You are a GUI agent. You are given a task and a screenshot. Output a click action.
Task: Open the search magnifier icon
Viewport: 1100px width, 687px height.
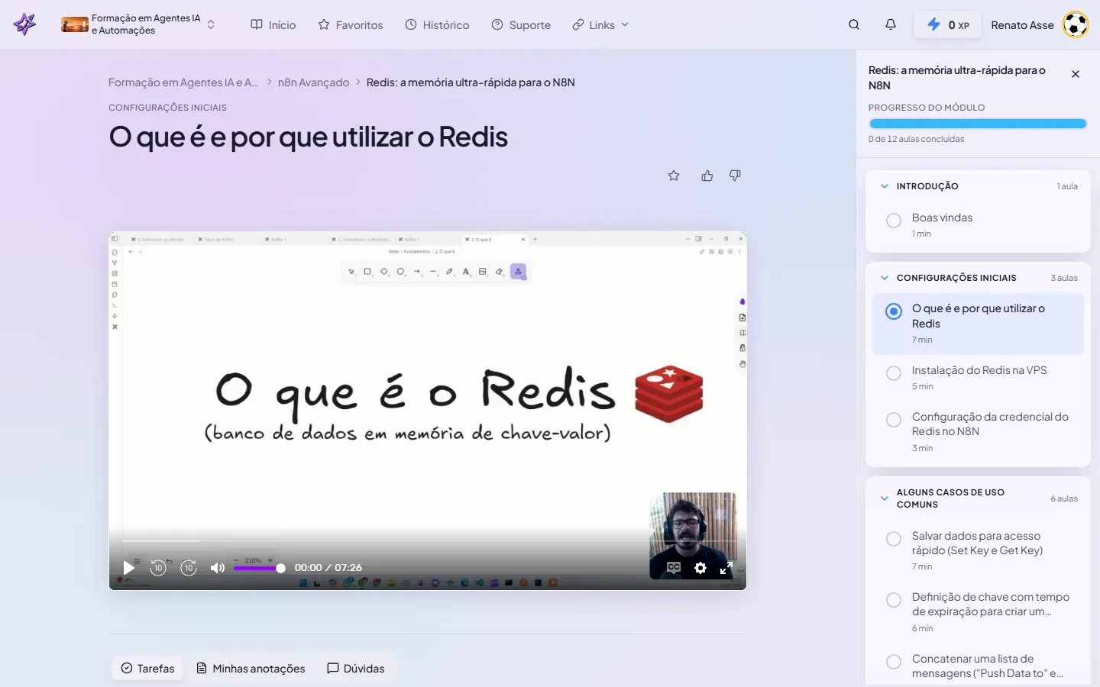point(854,24)
